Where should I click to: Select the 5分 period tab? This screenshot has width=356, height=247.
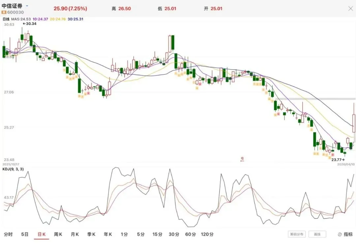141,234
